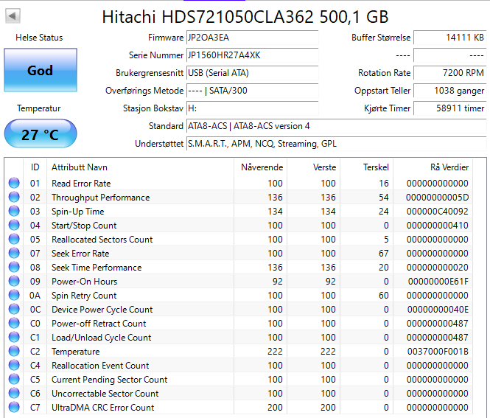Click status orb for Throughput Performance
490x418 pixels.
[14, 197]
